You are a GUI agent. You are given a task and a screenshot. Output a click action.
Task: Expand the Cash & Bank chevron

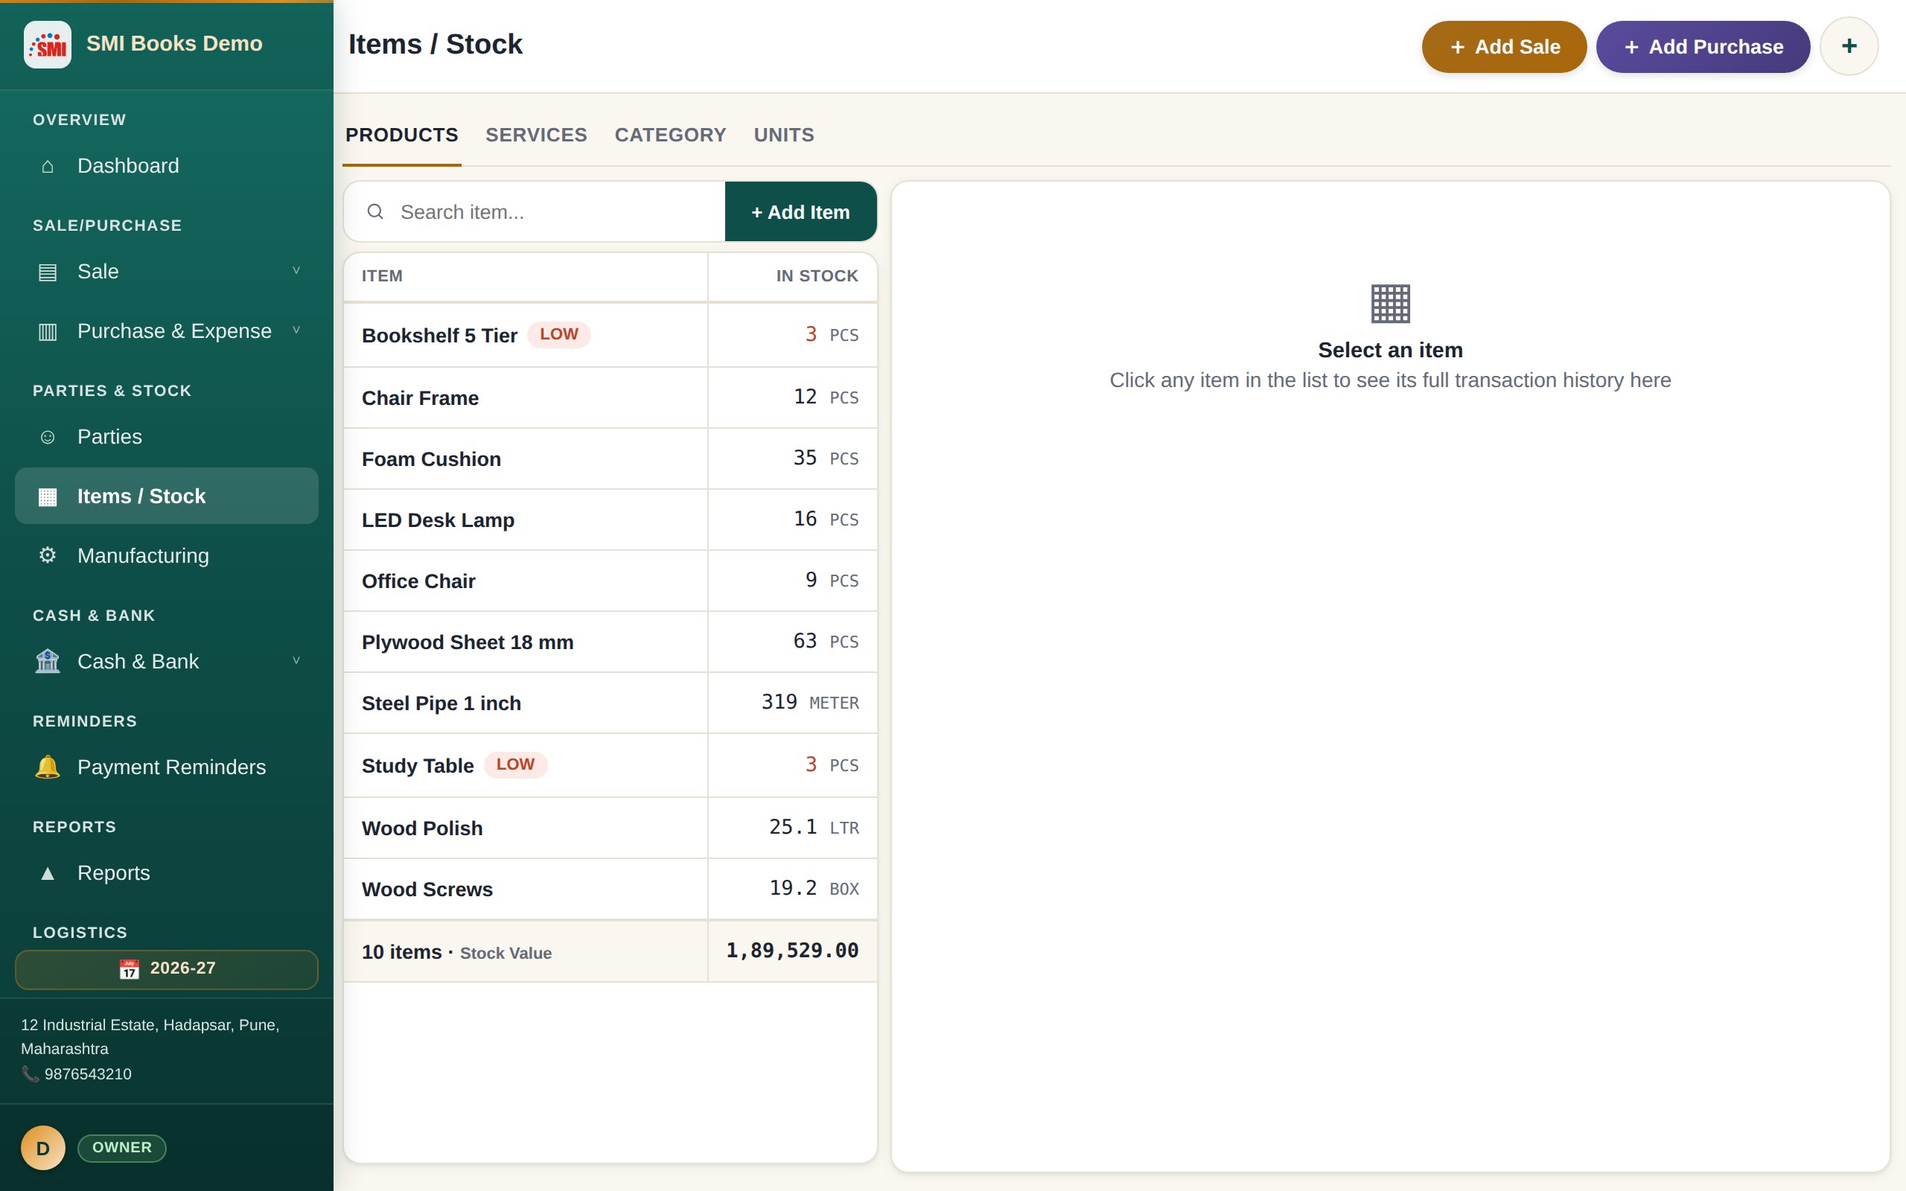tap(296, 660)
